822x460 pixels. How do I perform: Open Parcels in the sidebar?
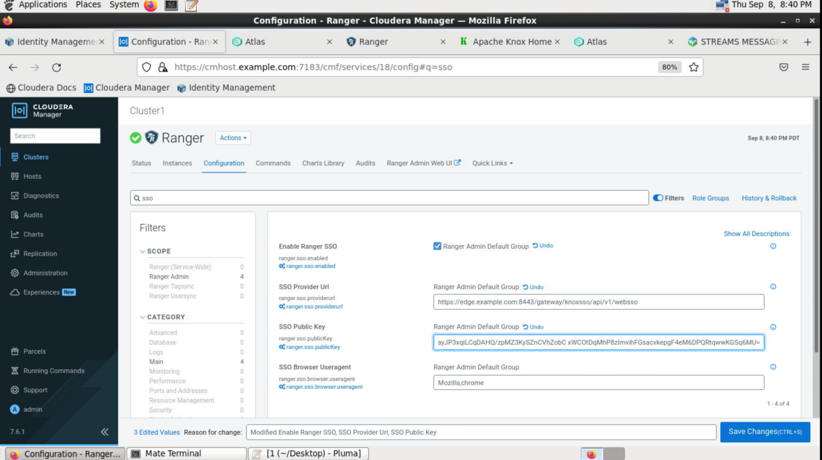coord(28,351)
